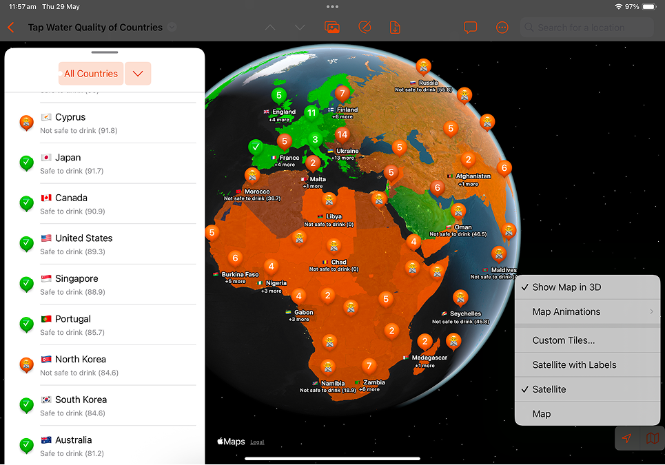The image size is (665, 465).
Task: Open the multitasking three dots at top
Action: [332, 7]
